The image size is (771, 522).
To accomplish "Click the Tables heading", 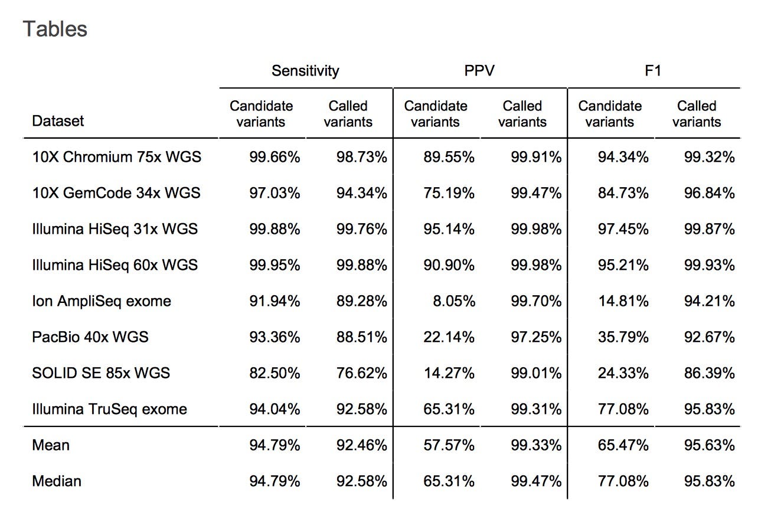I will 55,29.
